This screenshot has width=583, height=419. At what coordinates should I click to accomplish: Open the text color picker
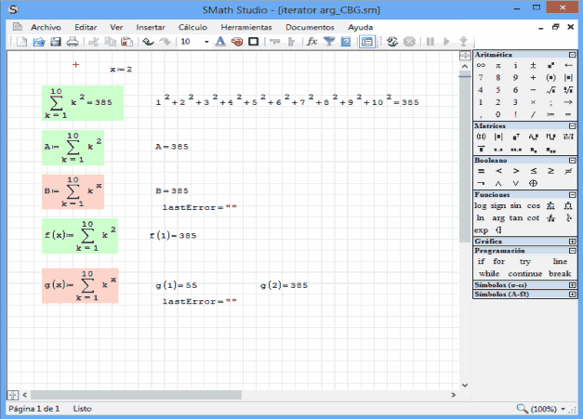221,42
